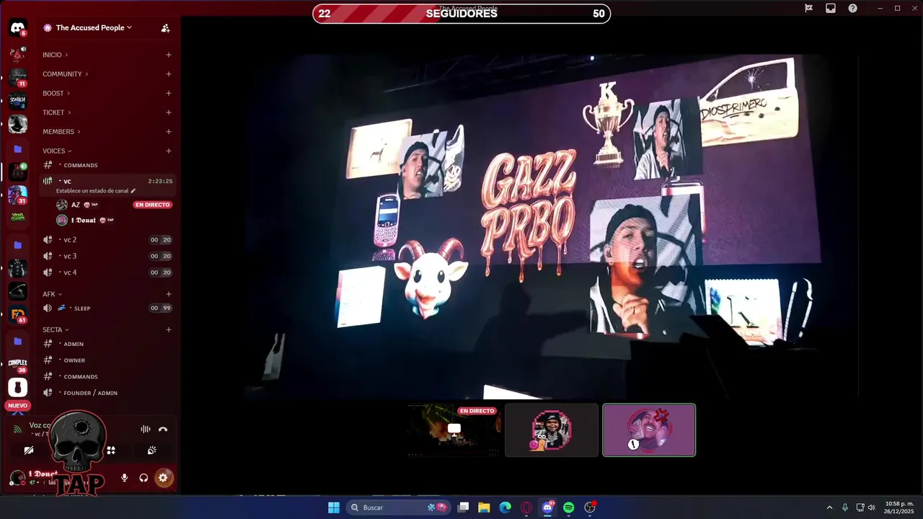Open server with 11 notifications badge
Screen dimensions: 923x519
[17, 77]
